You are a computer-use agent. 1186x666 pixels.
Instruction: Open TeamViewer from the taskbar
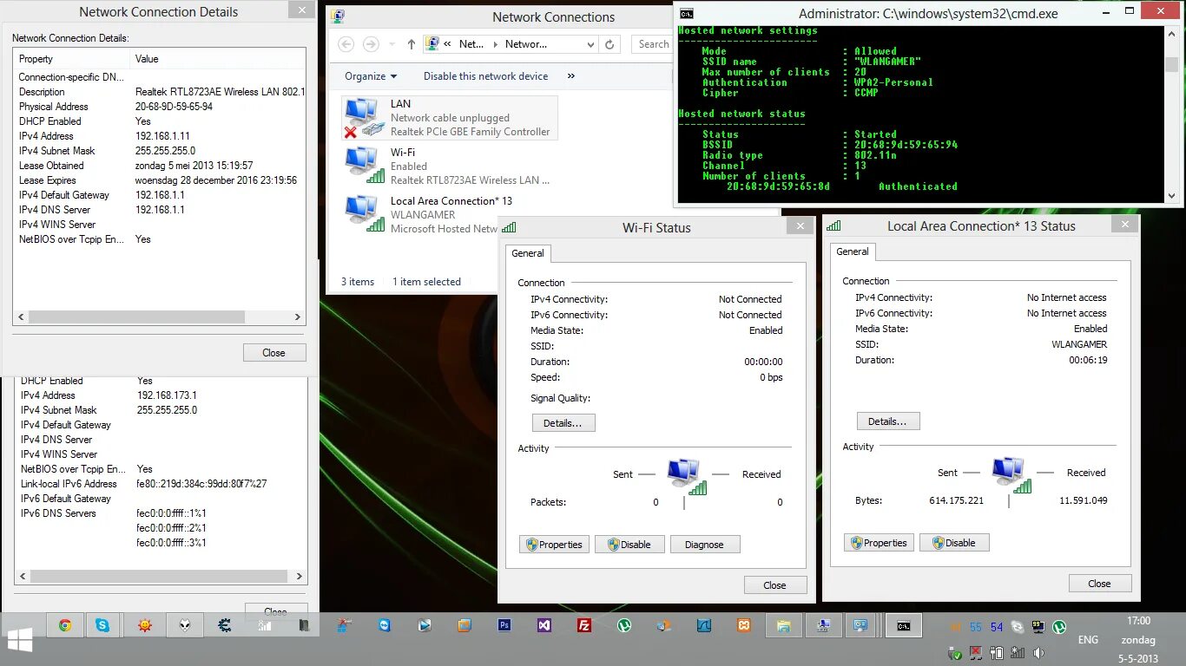coord(384,625)
